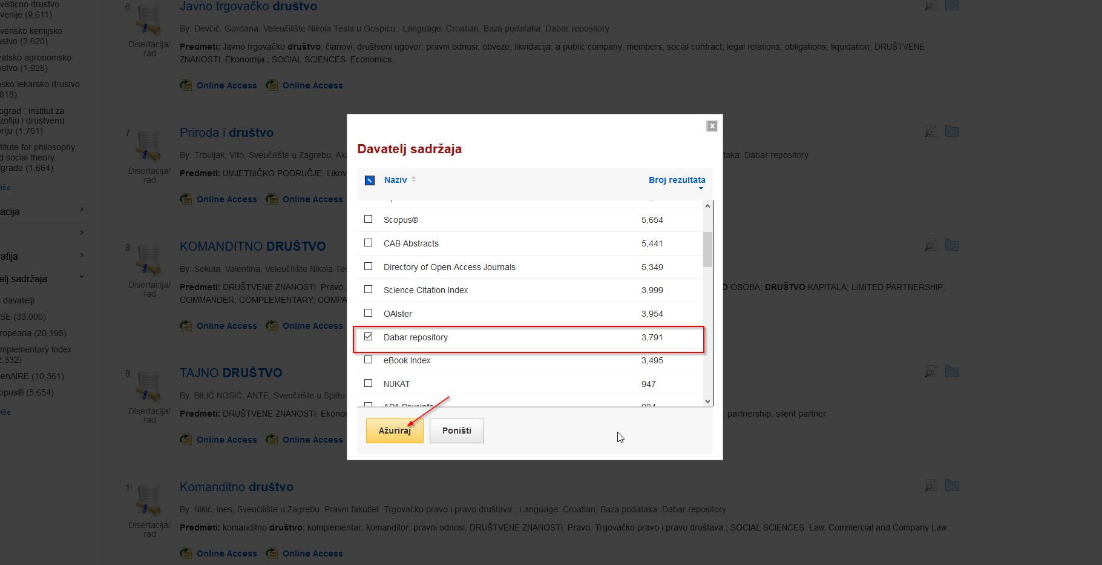
Task: Open first Online Access link for KOMANDITNO DRUŠTVO
Action: 226,326
